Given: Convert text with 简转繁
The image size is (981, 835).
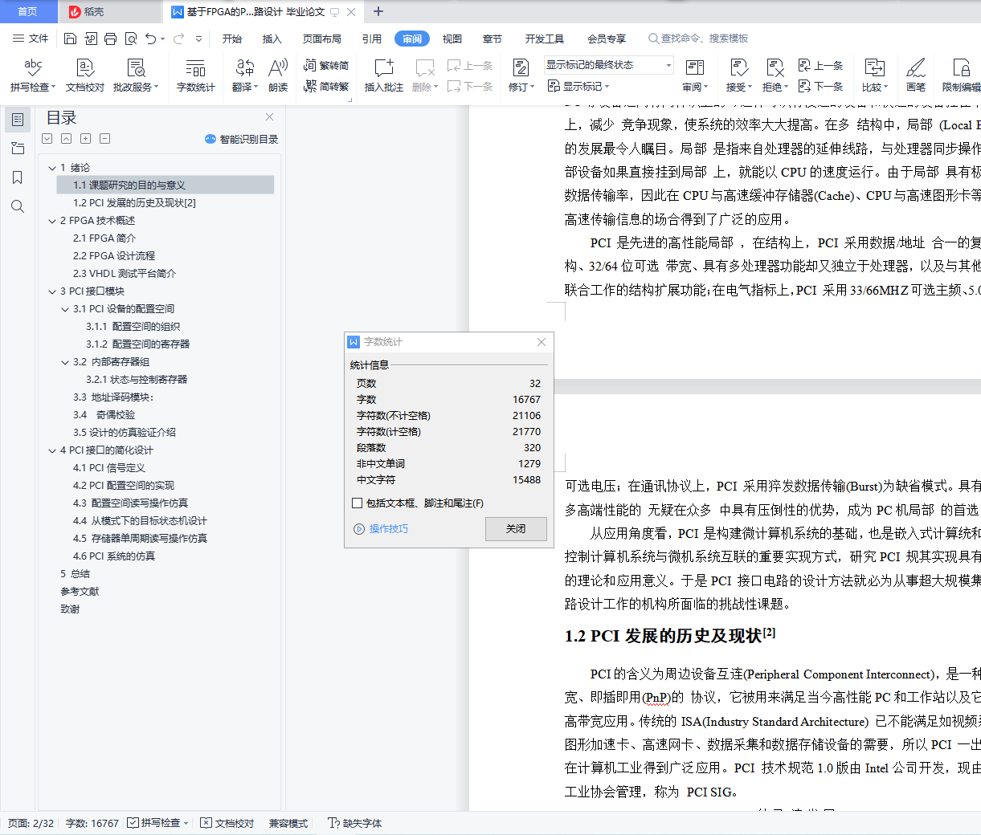Looking at the screenshot, I should (326, 86).
